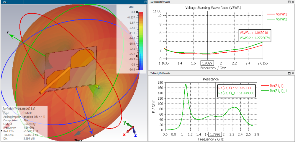Click the 3D window title label
The image size is (295, 142).
pyautogui.click(x=5, y=2)
